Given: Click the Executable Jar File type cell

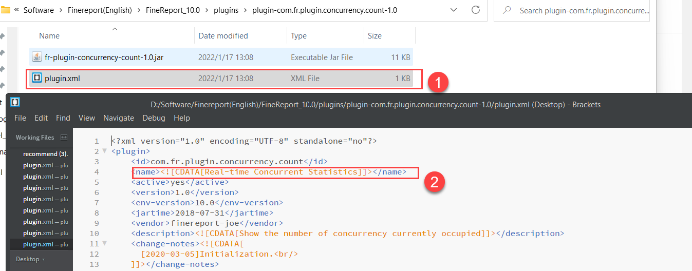Looking at the screenshot, I should (x=322, y=57).
